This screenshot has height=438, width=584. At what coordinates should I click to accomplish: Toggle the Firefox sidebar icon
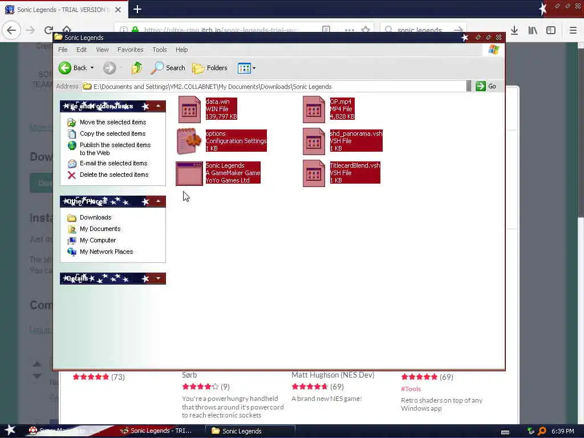pos(551,30)
